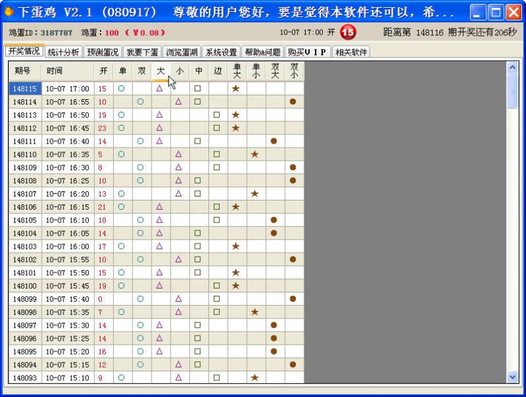Image resolution: width=526 pixels, height=397 pixels.
Task: Click the 时间 column header
Action: 67,71
